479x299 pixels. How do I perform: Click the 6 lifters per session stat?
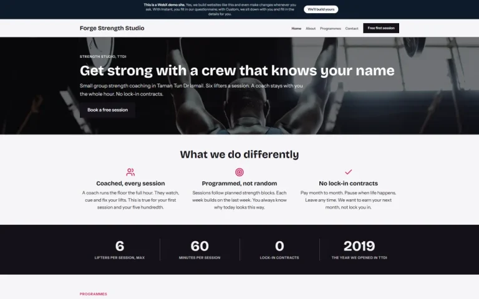click(120, 250)
